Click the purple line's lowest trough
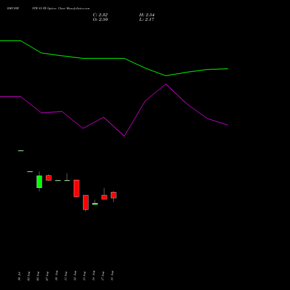Screen dimensions: 290x290 point(124,136)
